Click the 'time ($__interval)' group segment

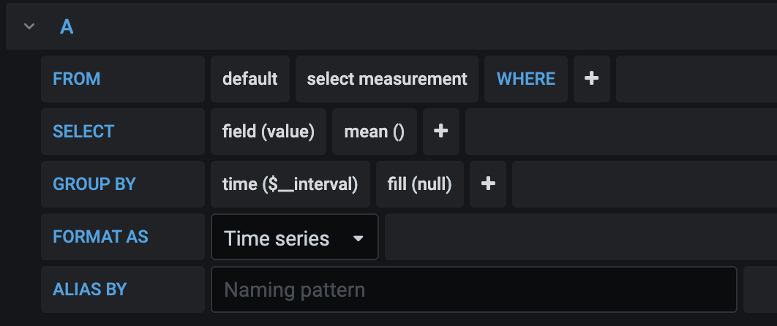click(x=290, y=183)
